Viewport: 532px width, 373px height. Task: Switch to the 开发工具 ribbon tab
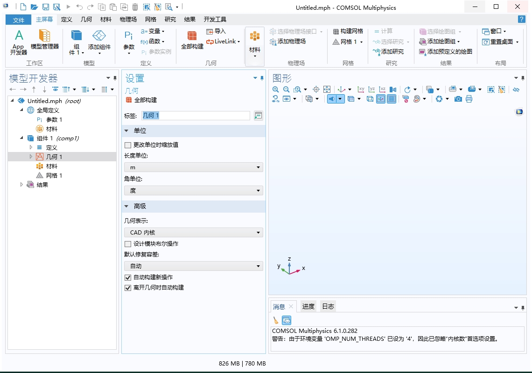tap(215, 20)
